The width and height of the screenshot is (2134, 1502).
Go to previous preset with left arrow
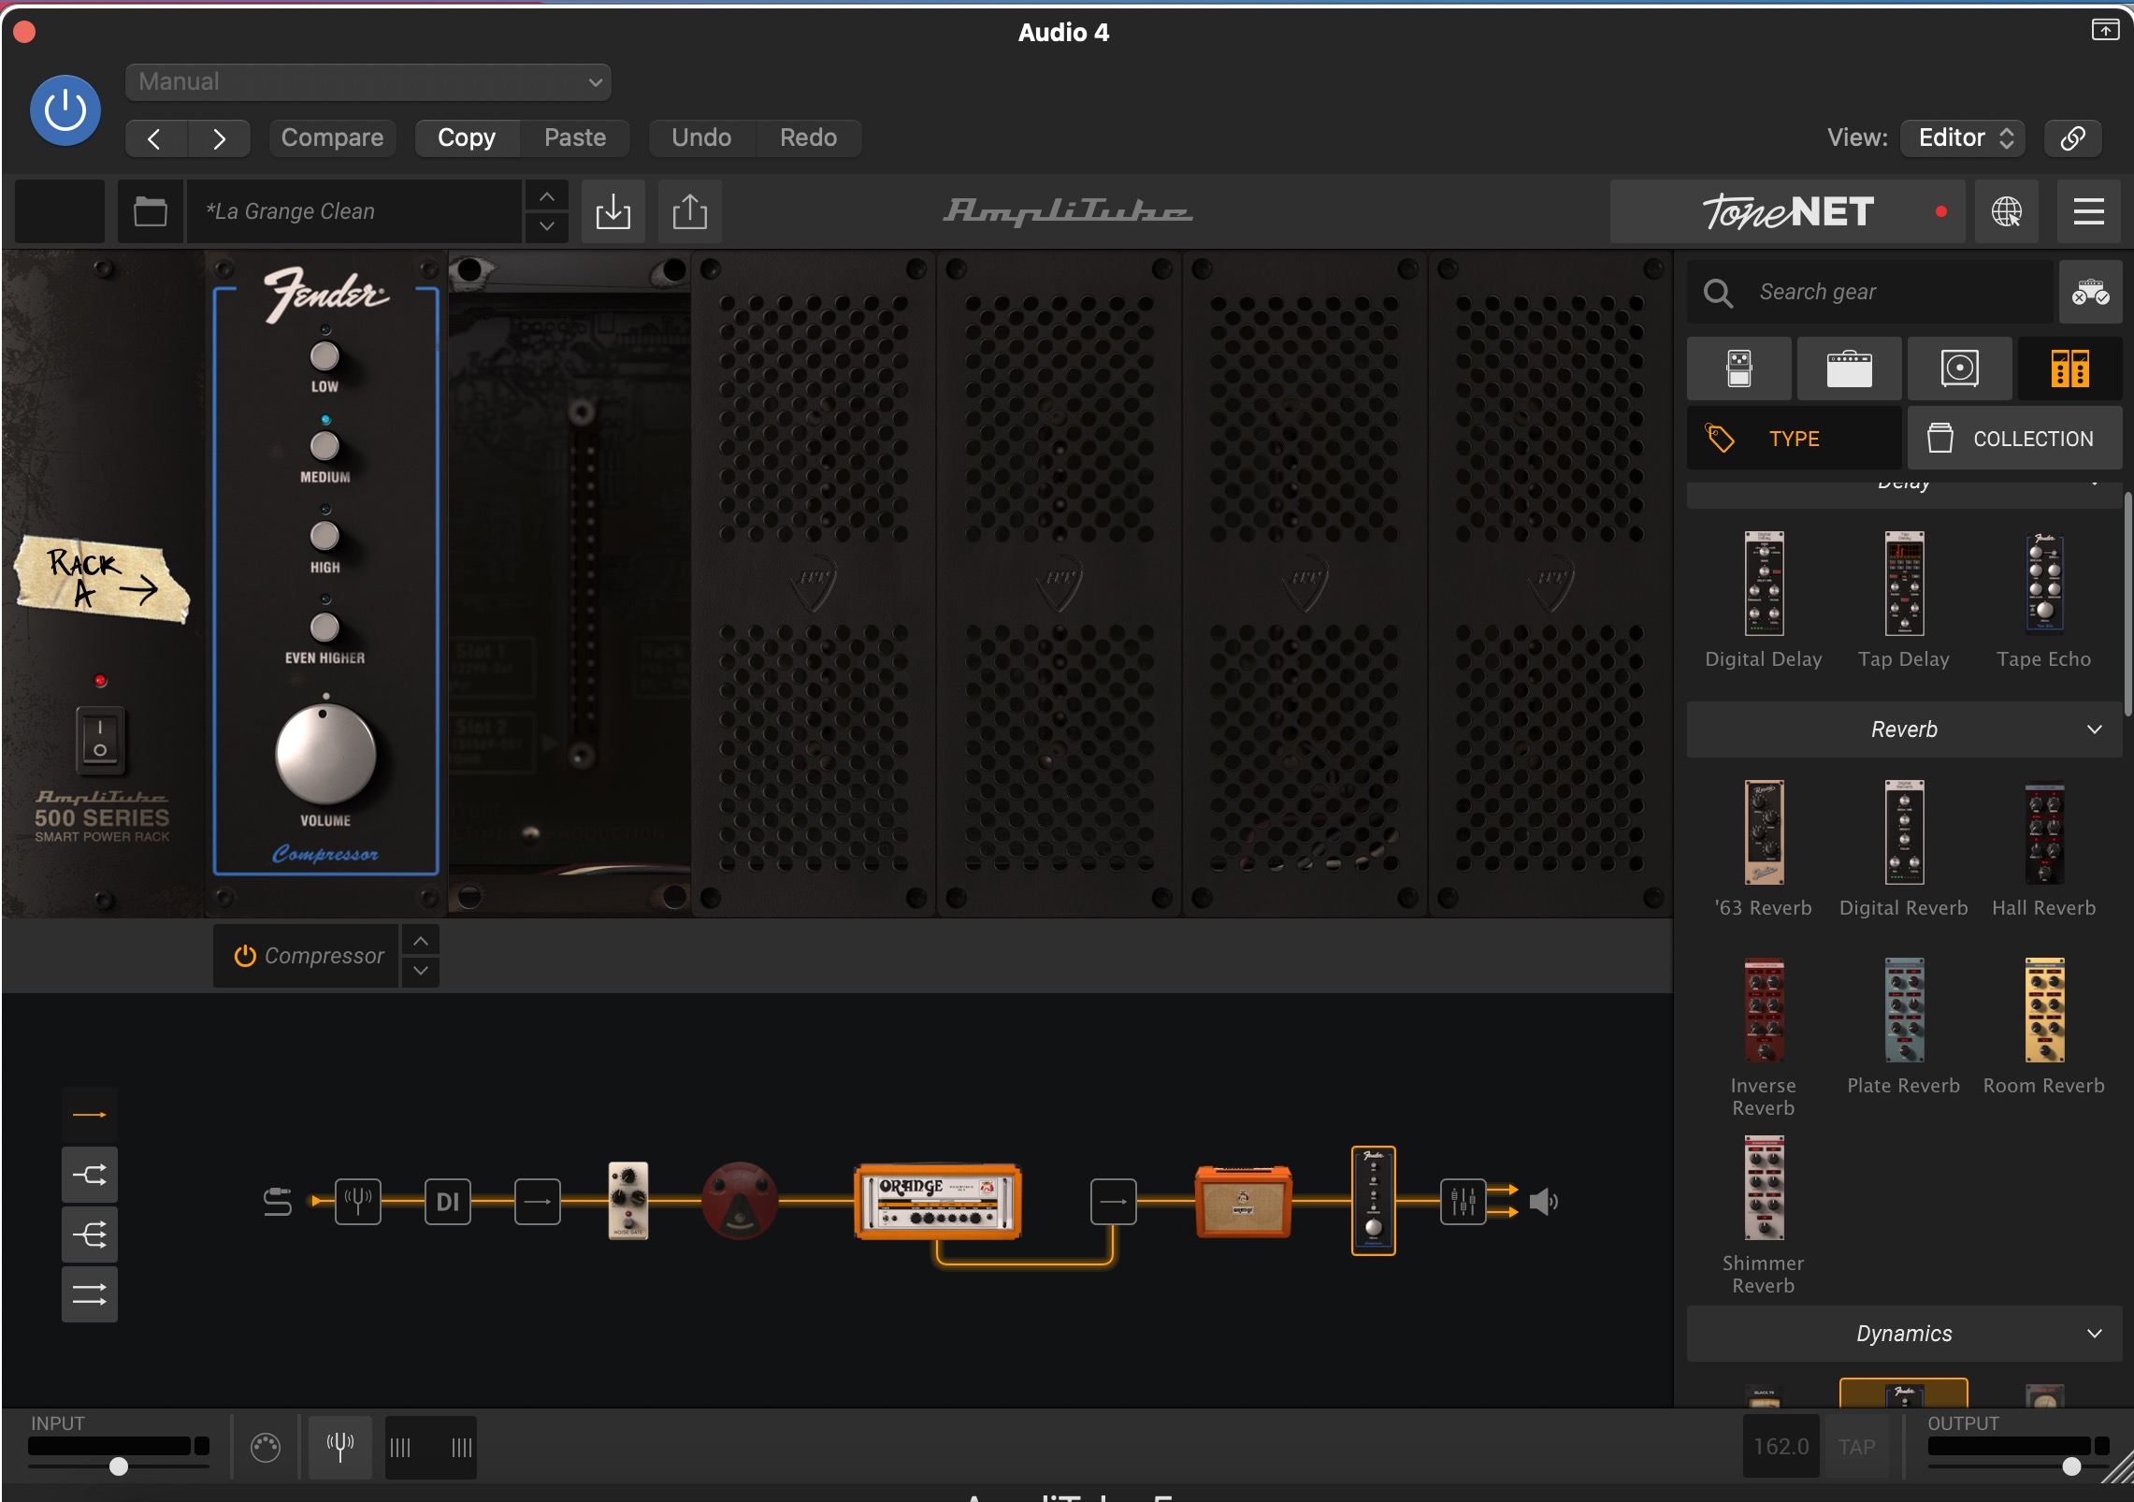[x=155, y=138]
